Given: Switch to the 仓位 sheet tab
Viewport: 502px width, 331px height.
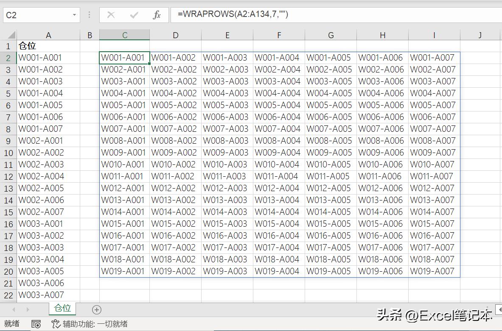Looking at the screenshot, I should pyautogui.click(x=62, y=309).
